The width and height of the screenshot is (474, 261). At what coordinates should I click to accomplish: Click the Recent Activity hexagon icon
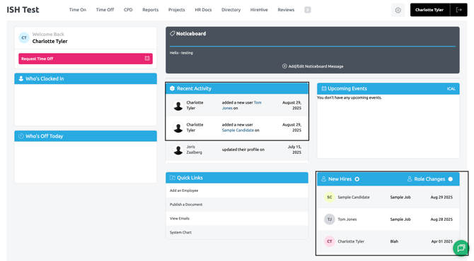tap(173, 88)
